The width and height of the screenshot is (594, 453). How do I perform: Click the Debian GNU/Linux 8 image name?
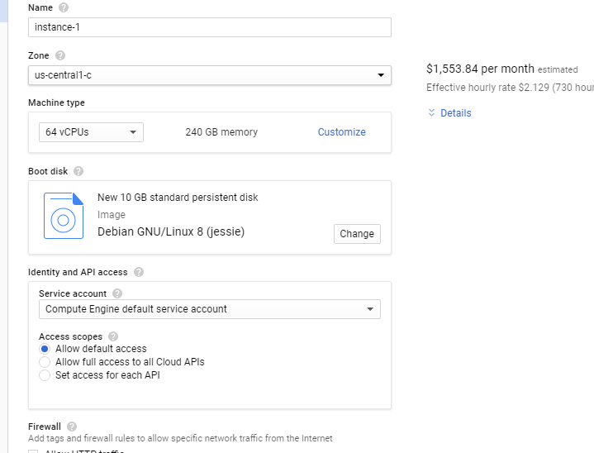171,231
